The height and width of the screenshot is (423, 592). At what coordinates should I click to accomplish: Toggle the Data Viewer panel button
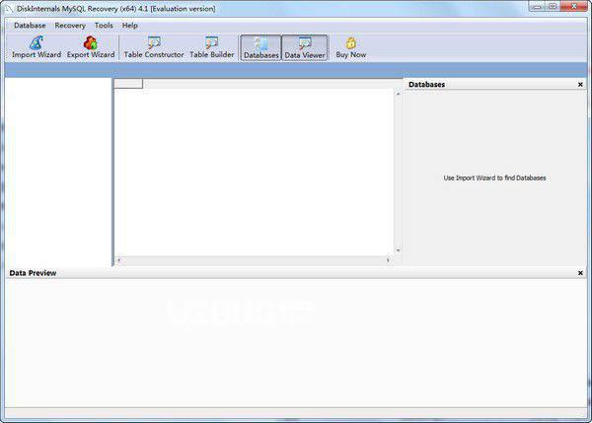305,47
